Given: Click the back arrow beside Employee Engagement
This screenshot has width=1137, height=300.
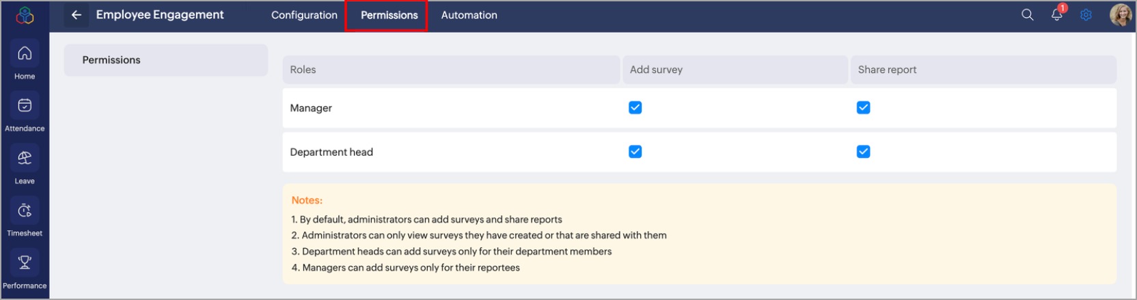Looking at the screenshot, I should pyautogui.click(x=77, y=15).
